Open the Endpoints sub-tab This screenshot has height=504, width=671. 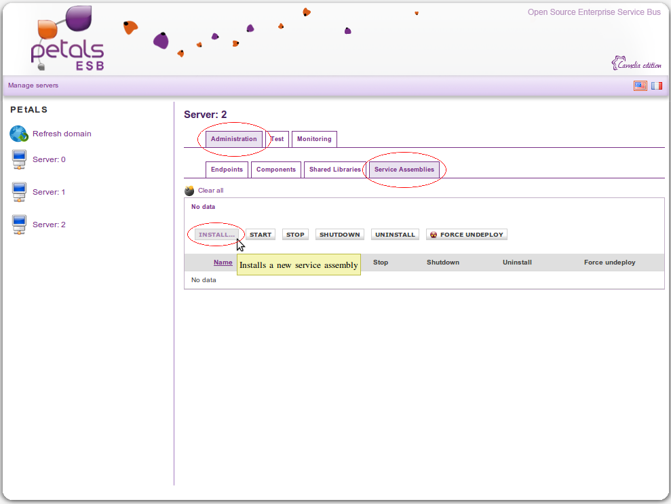[227, 170]
